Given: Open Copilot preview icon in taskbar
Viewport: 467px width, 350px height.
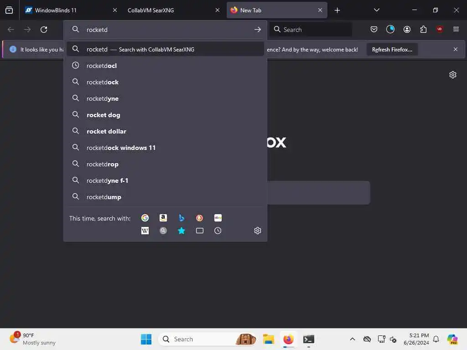Looking at the screenshot, I should point(452,339).
